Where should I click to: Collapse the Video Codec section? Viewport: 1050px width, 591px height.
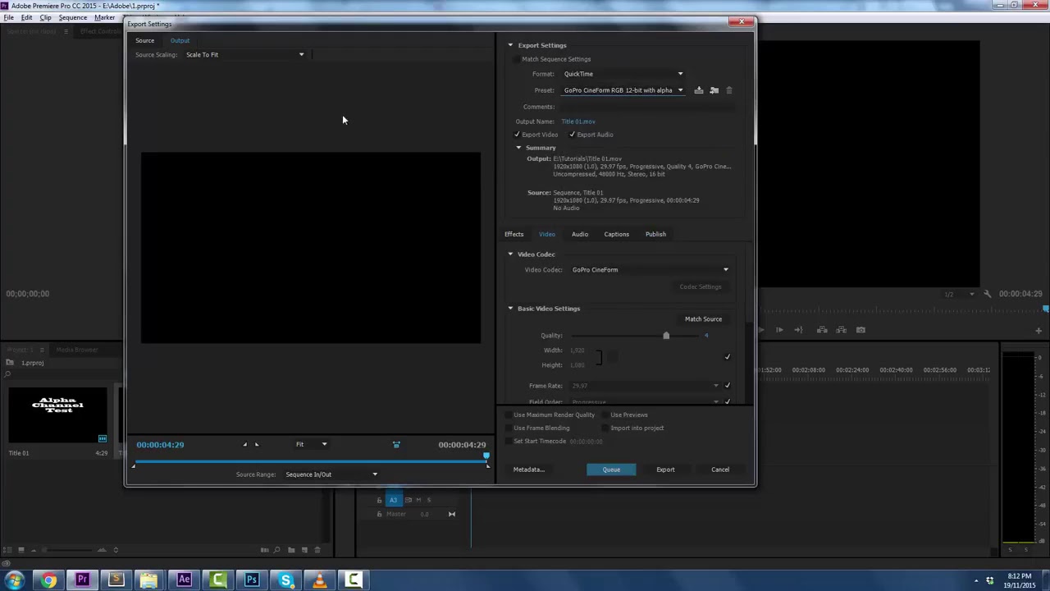(x=510, y=254)
